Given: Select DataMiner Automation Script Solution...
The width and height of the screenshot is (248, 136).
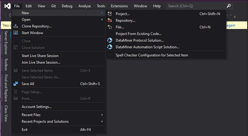Looking at the screenshot, I should (166, 47).
